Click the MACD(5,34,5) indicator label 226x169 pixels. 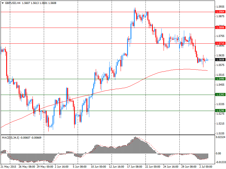10,138
